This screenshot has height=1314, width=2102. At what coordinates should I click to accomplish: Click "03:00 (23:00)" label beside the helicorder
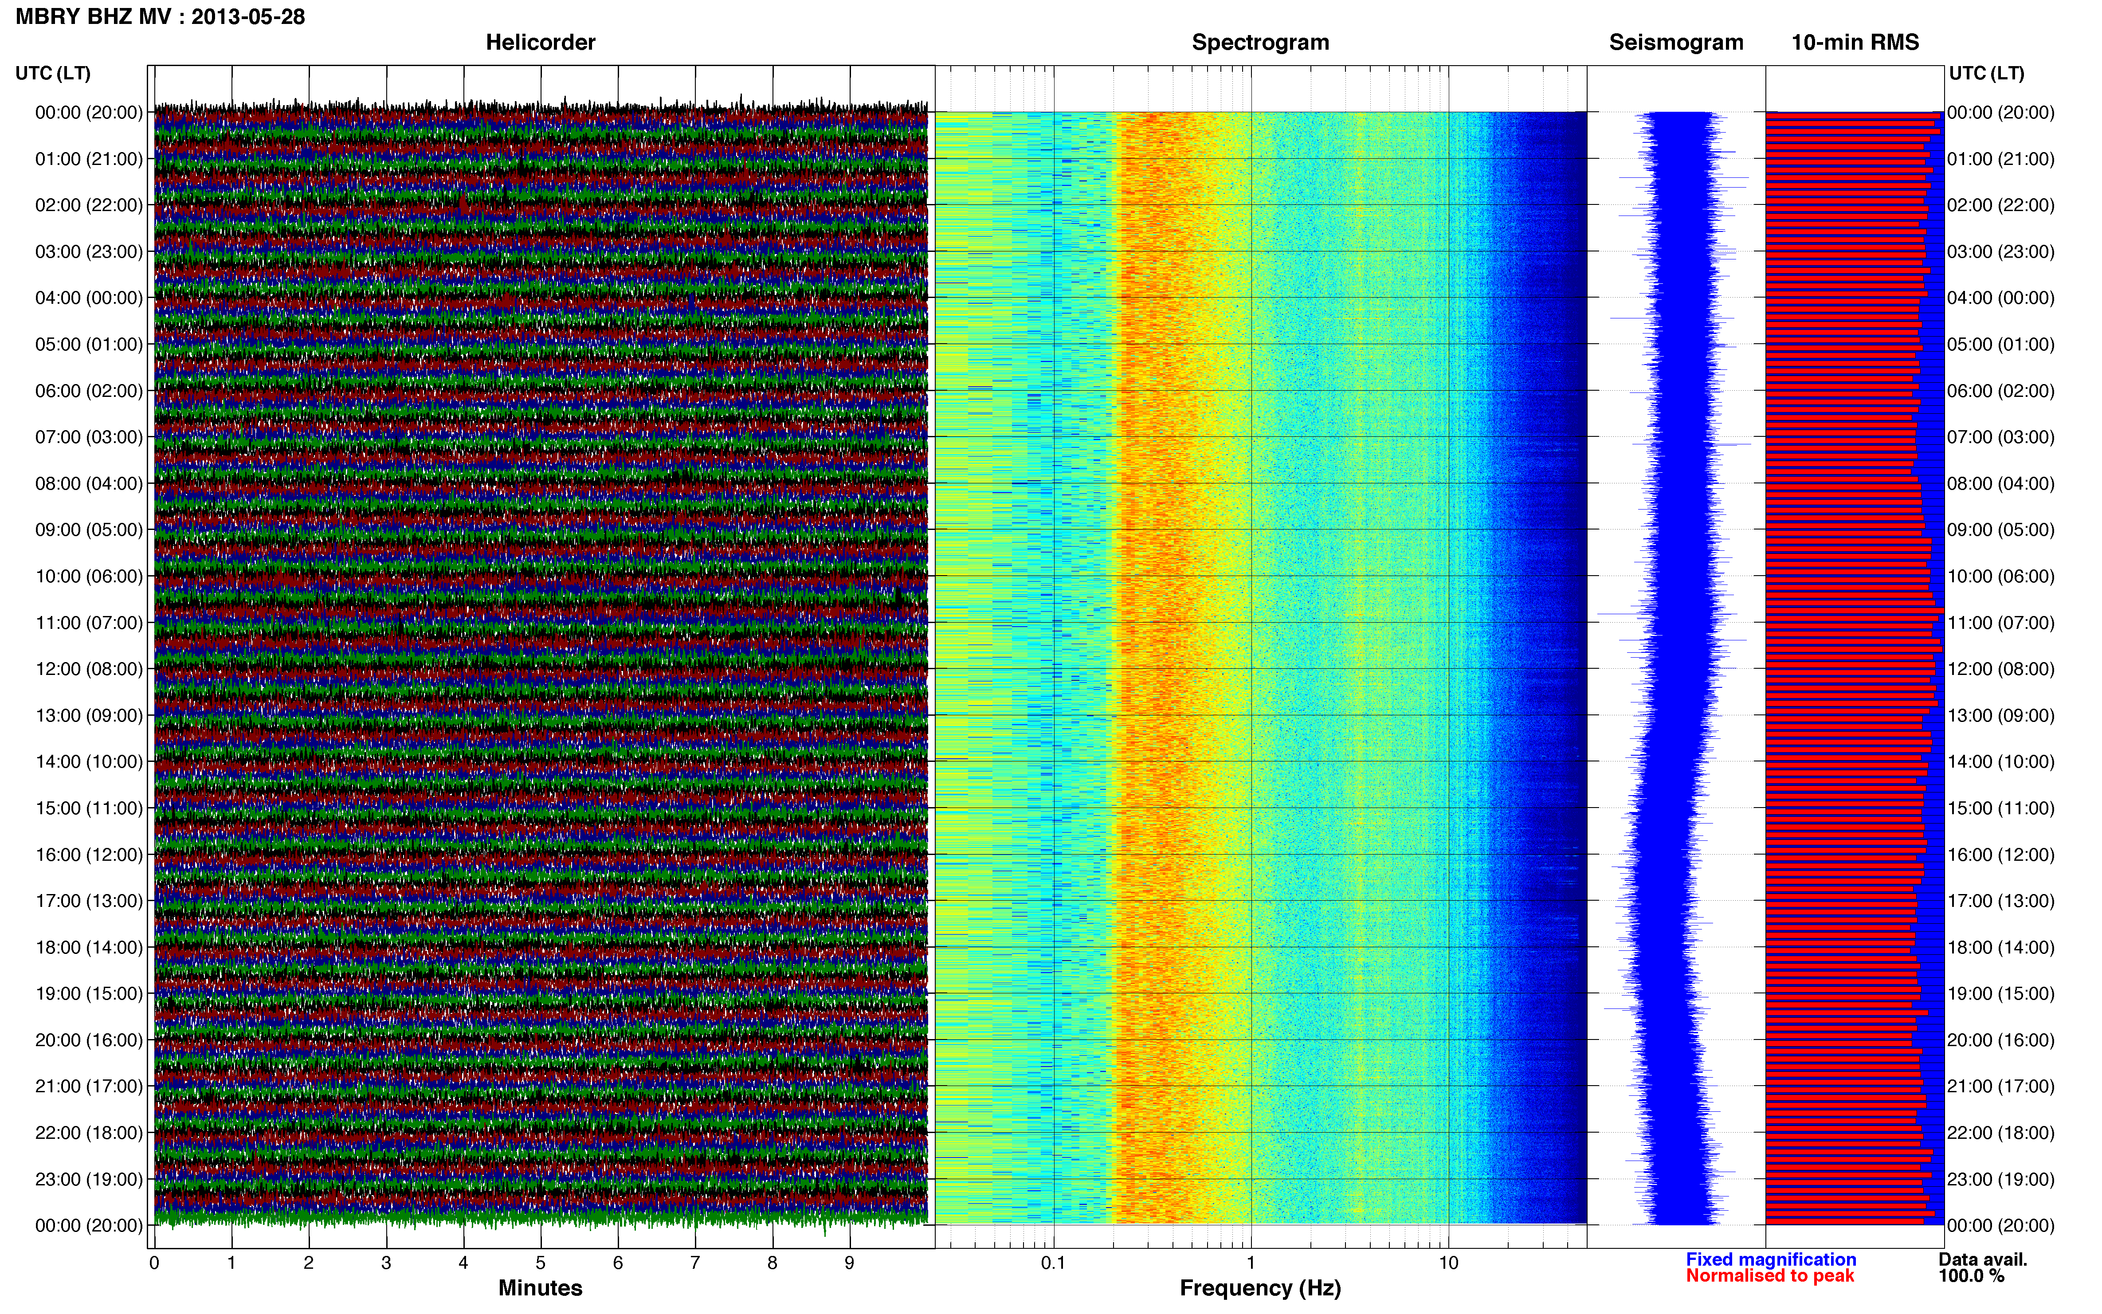(89, 252)
